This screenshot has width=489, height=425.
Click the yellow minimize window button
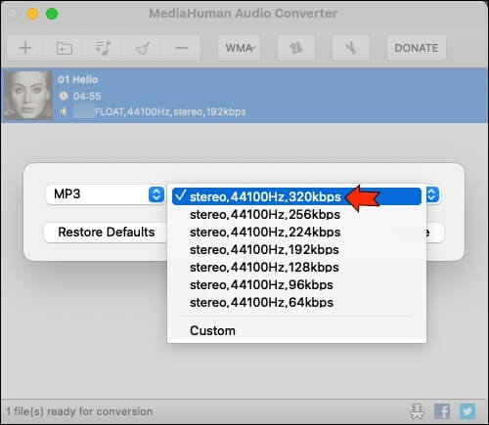(x=32, y=14)
